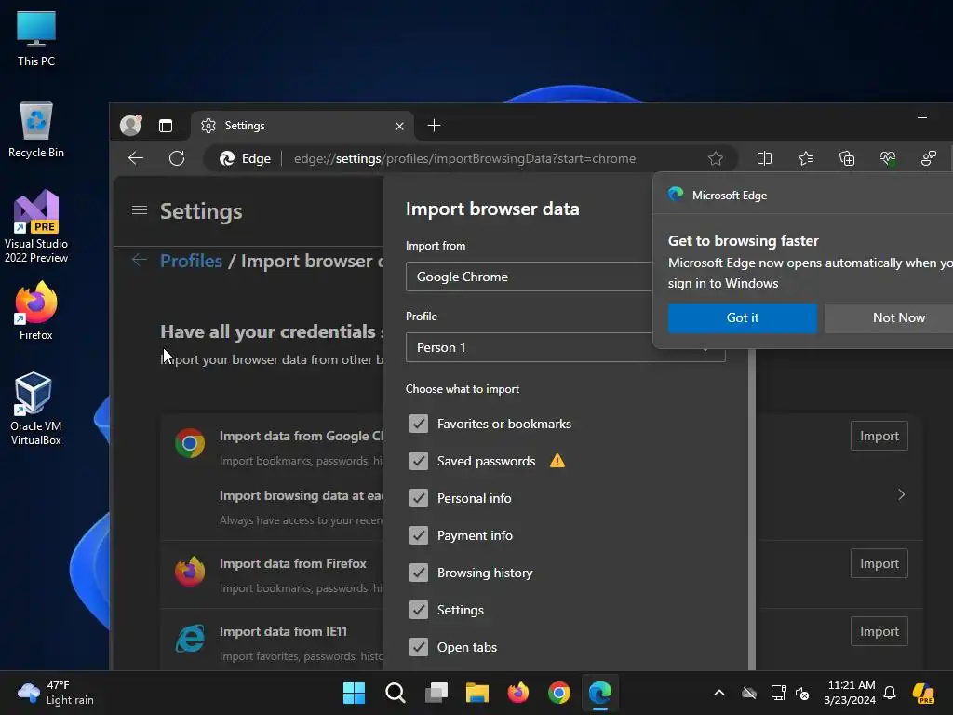Open Task View on the taskbar
This screenshot has width=953, height=715.
[436, 693]
